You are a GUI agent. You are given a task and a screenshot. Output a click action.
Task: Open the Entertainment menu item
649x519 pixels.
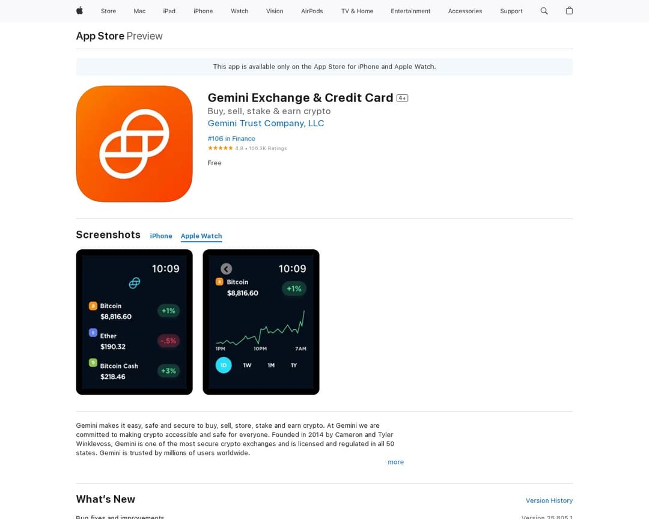(410, 11)
